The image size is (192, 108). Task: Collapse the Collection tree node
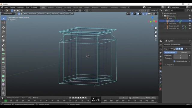[163, 16]
